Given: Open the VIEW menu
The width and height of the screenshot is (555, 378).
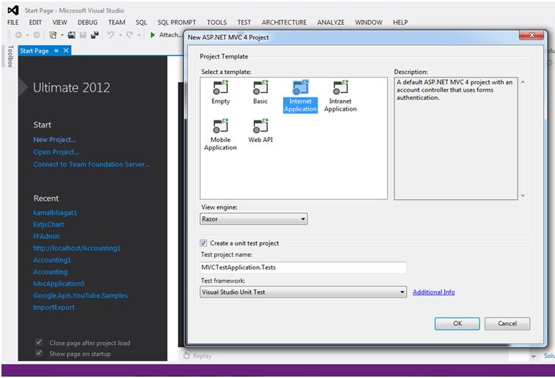Looking at the screenshot, I should 60,22.
